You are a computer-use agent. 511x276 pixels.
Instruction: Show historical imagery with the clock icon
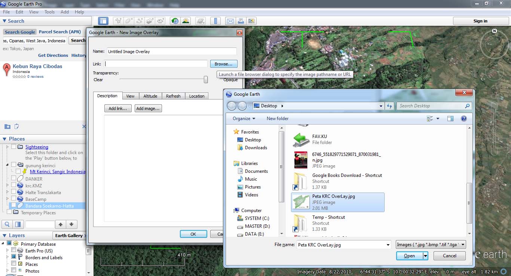click(175, 21)
